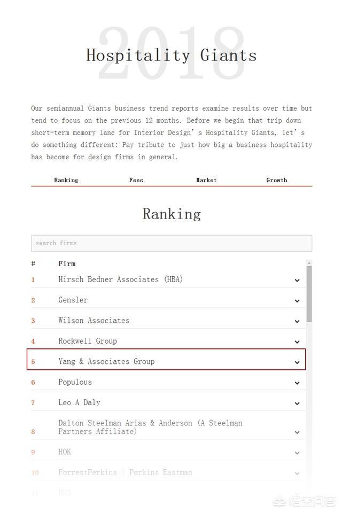Viewport: 342px width, 513px height.
Task: Expand the Gensler row chevron
Action: tap(297, 301)
